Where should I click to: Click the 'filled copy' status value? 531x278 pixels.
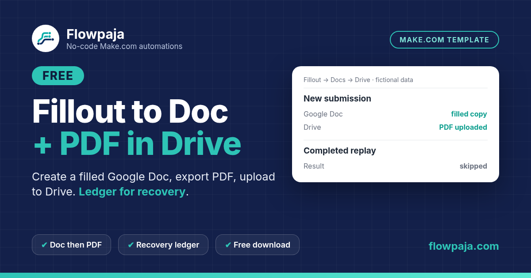coord(469,114)
